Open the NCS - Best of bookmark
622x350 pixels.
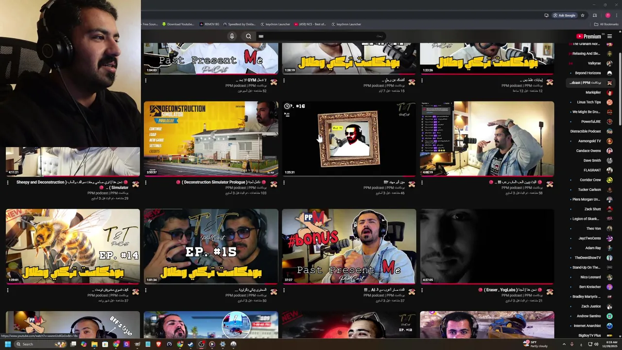[310, 24]
